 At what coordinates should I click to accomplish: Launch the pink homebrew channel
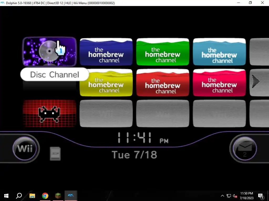(x=219, y=83)
